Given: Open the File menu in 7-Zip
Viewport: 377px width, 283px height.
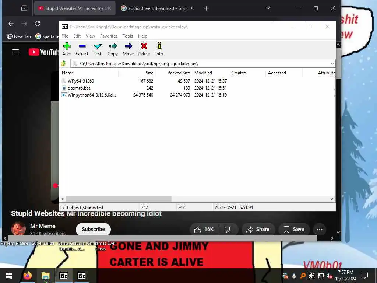Looking at the screenshot, I should pyautogui.click(x=65, y=36).
